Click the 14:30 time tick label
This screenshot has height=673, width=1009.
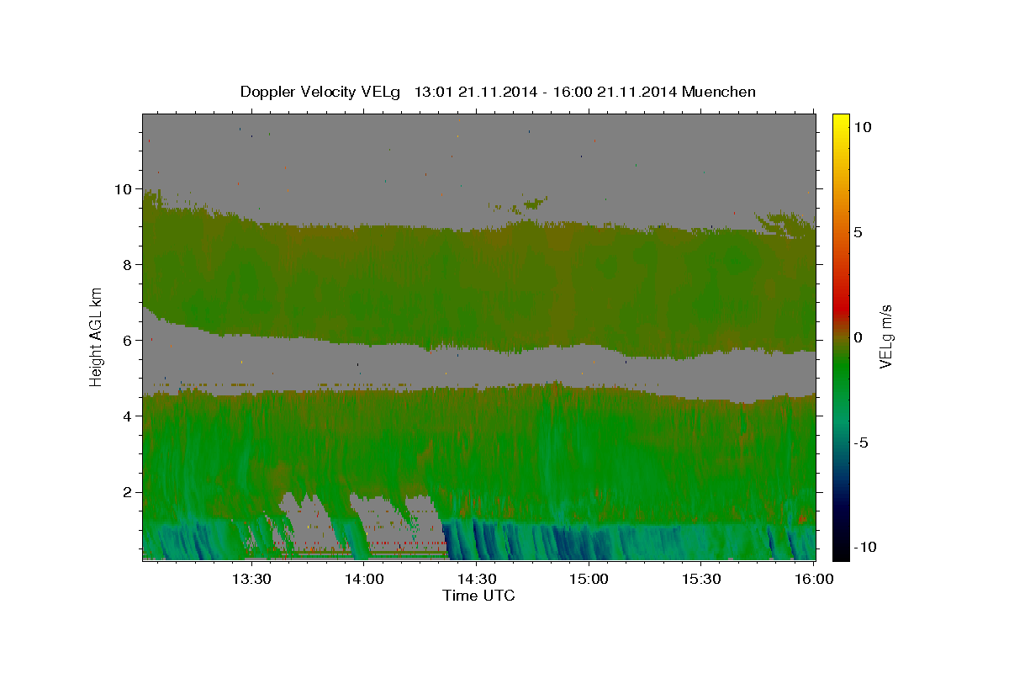click(477, 580)
